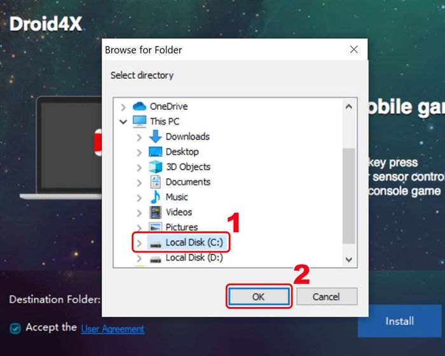This screenshot has height=356, width=445.
Task: Expand the OneDrive tree node
Action: (x=123, y=107)
